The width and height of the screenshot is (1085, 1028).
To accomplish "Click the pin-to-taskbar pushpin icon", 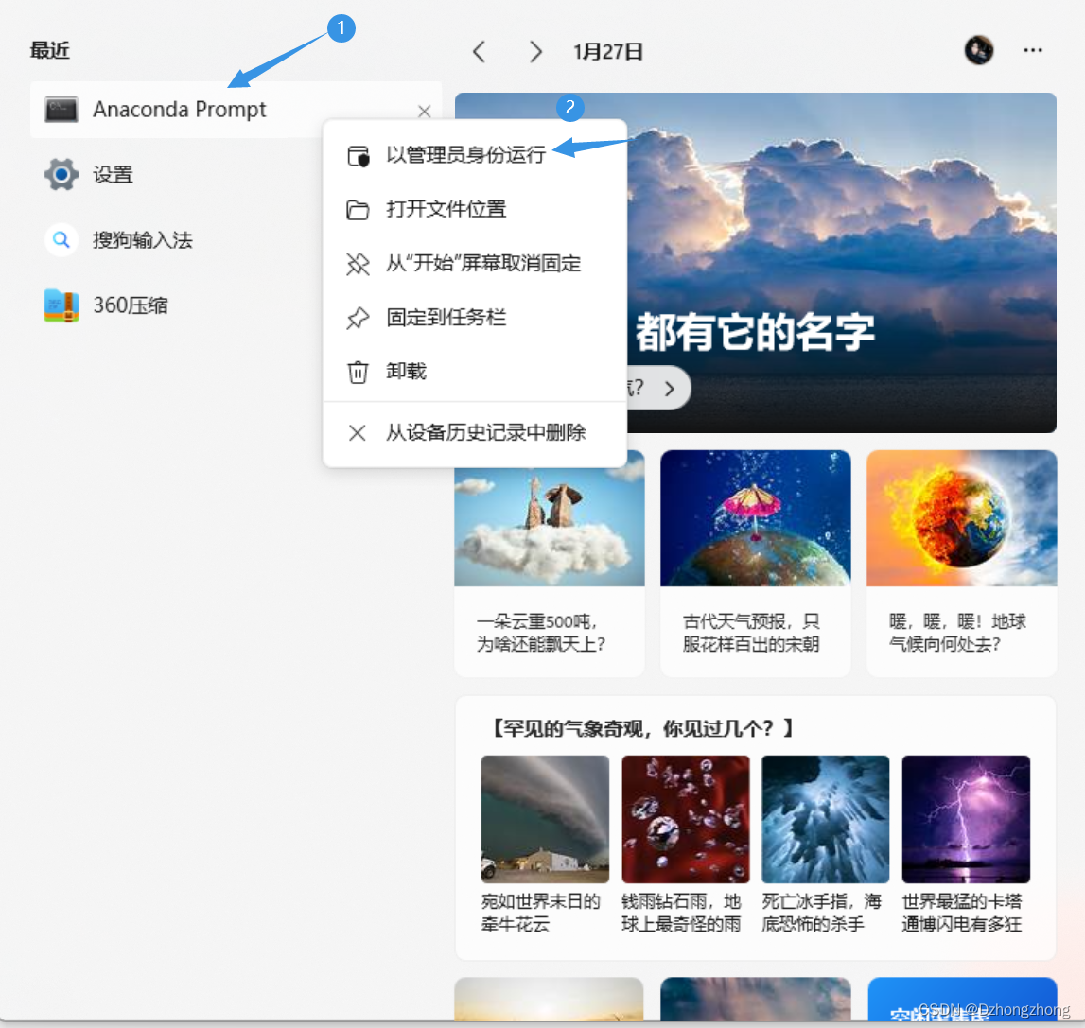I will pos(358,318).
